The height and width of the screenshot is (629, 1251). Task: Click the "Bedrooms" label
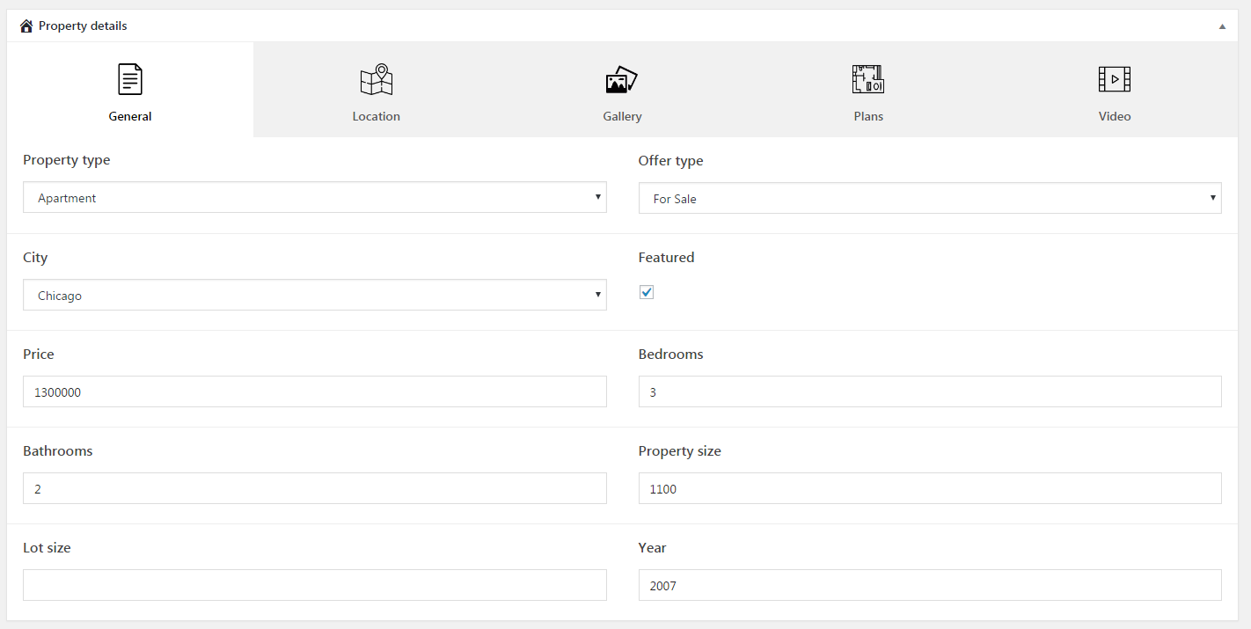pyautogui.click(x=671, y=355)
